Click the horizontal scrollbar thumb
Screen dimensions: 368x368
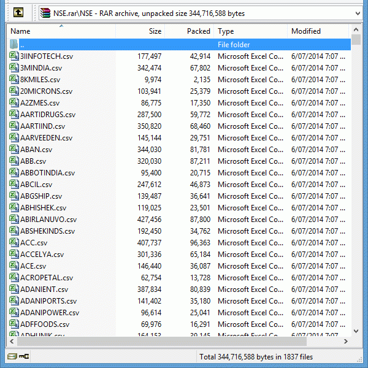pyautogui.click(x=162, y=342)
